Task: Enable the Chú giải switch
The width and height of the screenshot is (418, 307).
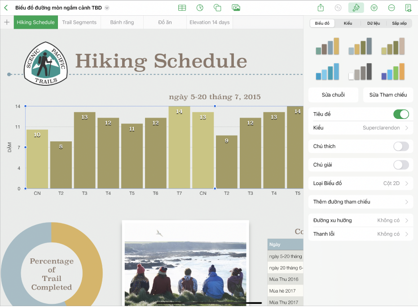Action: point(401,165)
